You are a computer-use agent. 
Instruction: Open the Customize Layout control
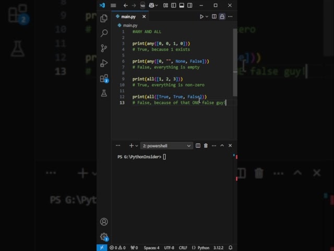[x=165, y=5]
